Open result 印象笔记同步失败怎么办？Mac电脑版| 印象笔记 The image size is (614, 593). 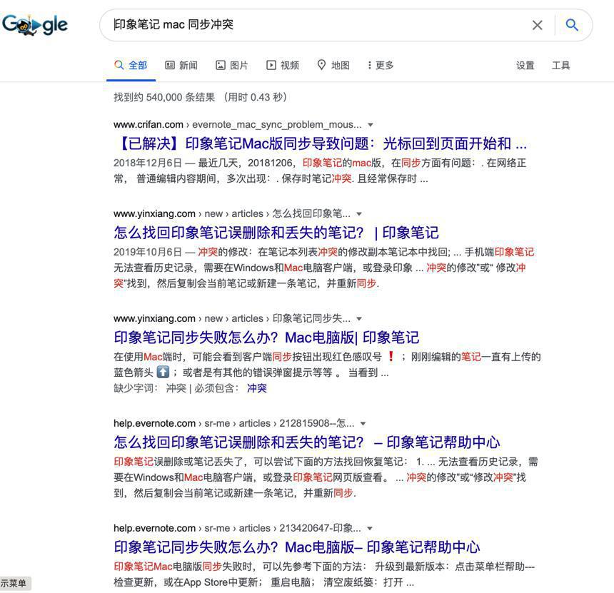[x=266, y=338]
